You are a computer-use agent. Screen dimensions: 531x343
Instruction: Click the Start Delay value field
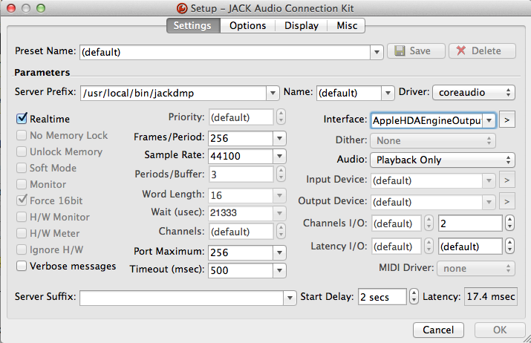(382, 297)
